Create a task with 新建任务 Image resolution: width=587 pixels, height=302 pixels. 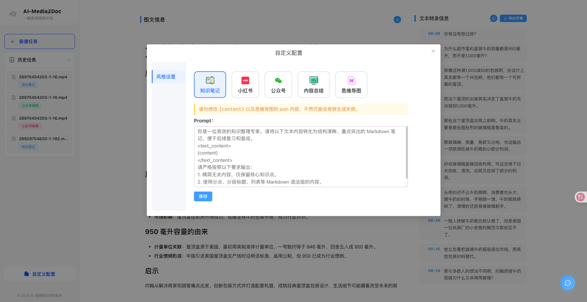(x=39, y=41)
